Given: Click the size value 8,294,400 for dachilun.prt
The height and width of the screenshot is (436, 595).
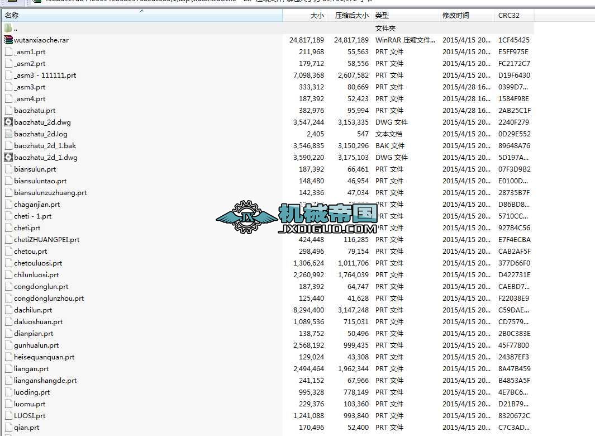Looking at the screenshot, I should point(308,310).
